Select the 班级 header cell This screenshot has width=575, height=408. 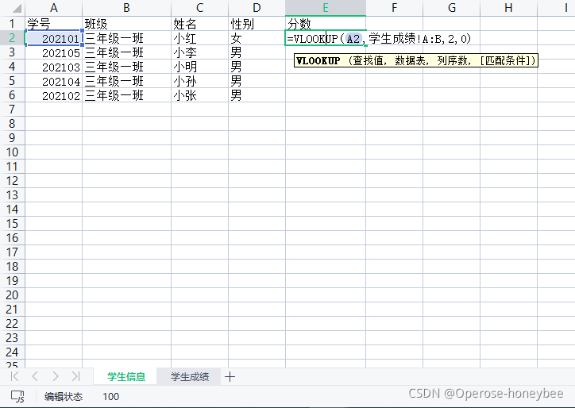[x=126, y=24]
